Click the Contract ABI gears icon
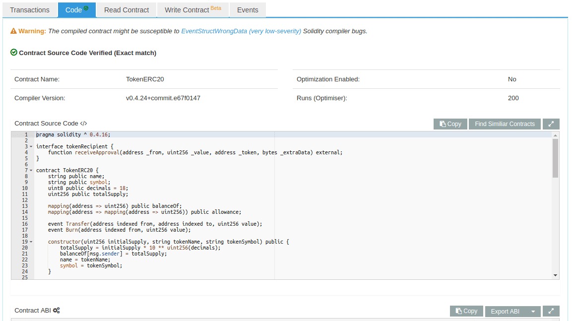Image resolution: width=573 pixels, height=321 pixels. [x=56, y=311]
